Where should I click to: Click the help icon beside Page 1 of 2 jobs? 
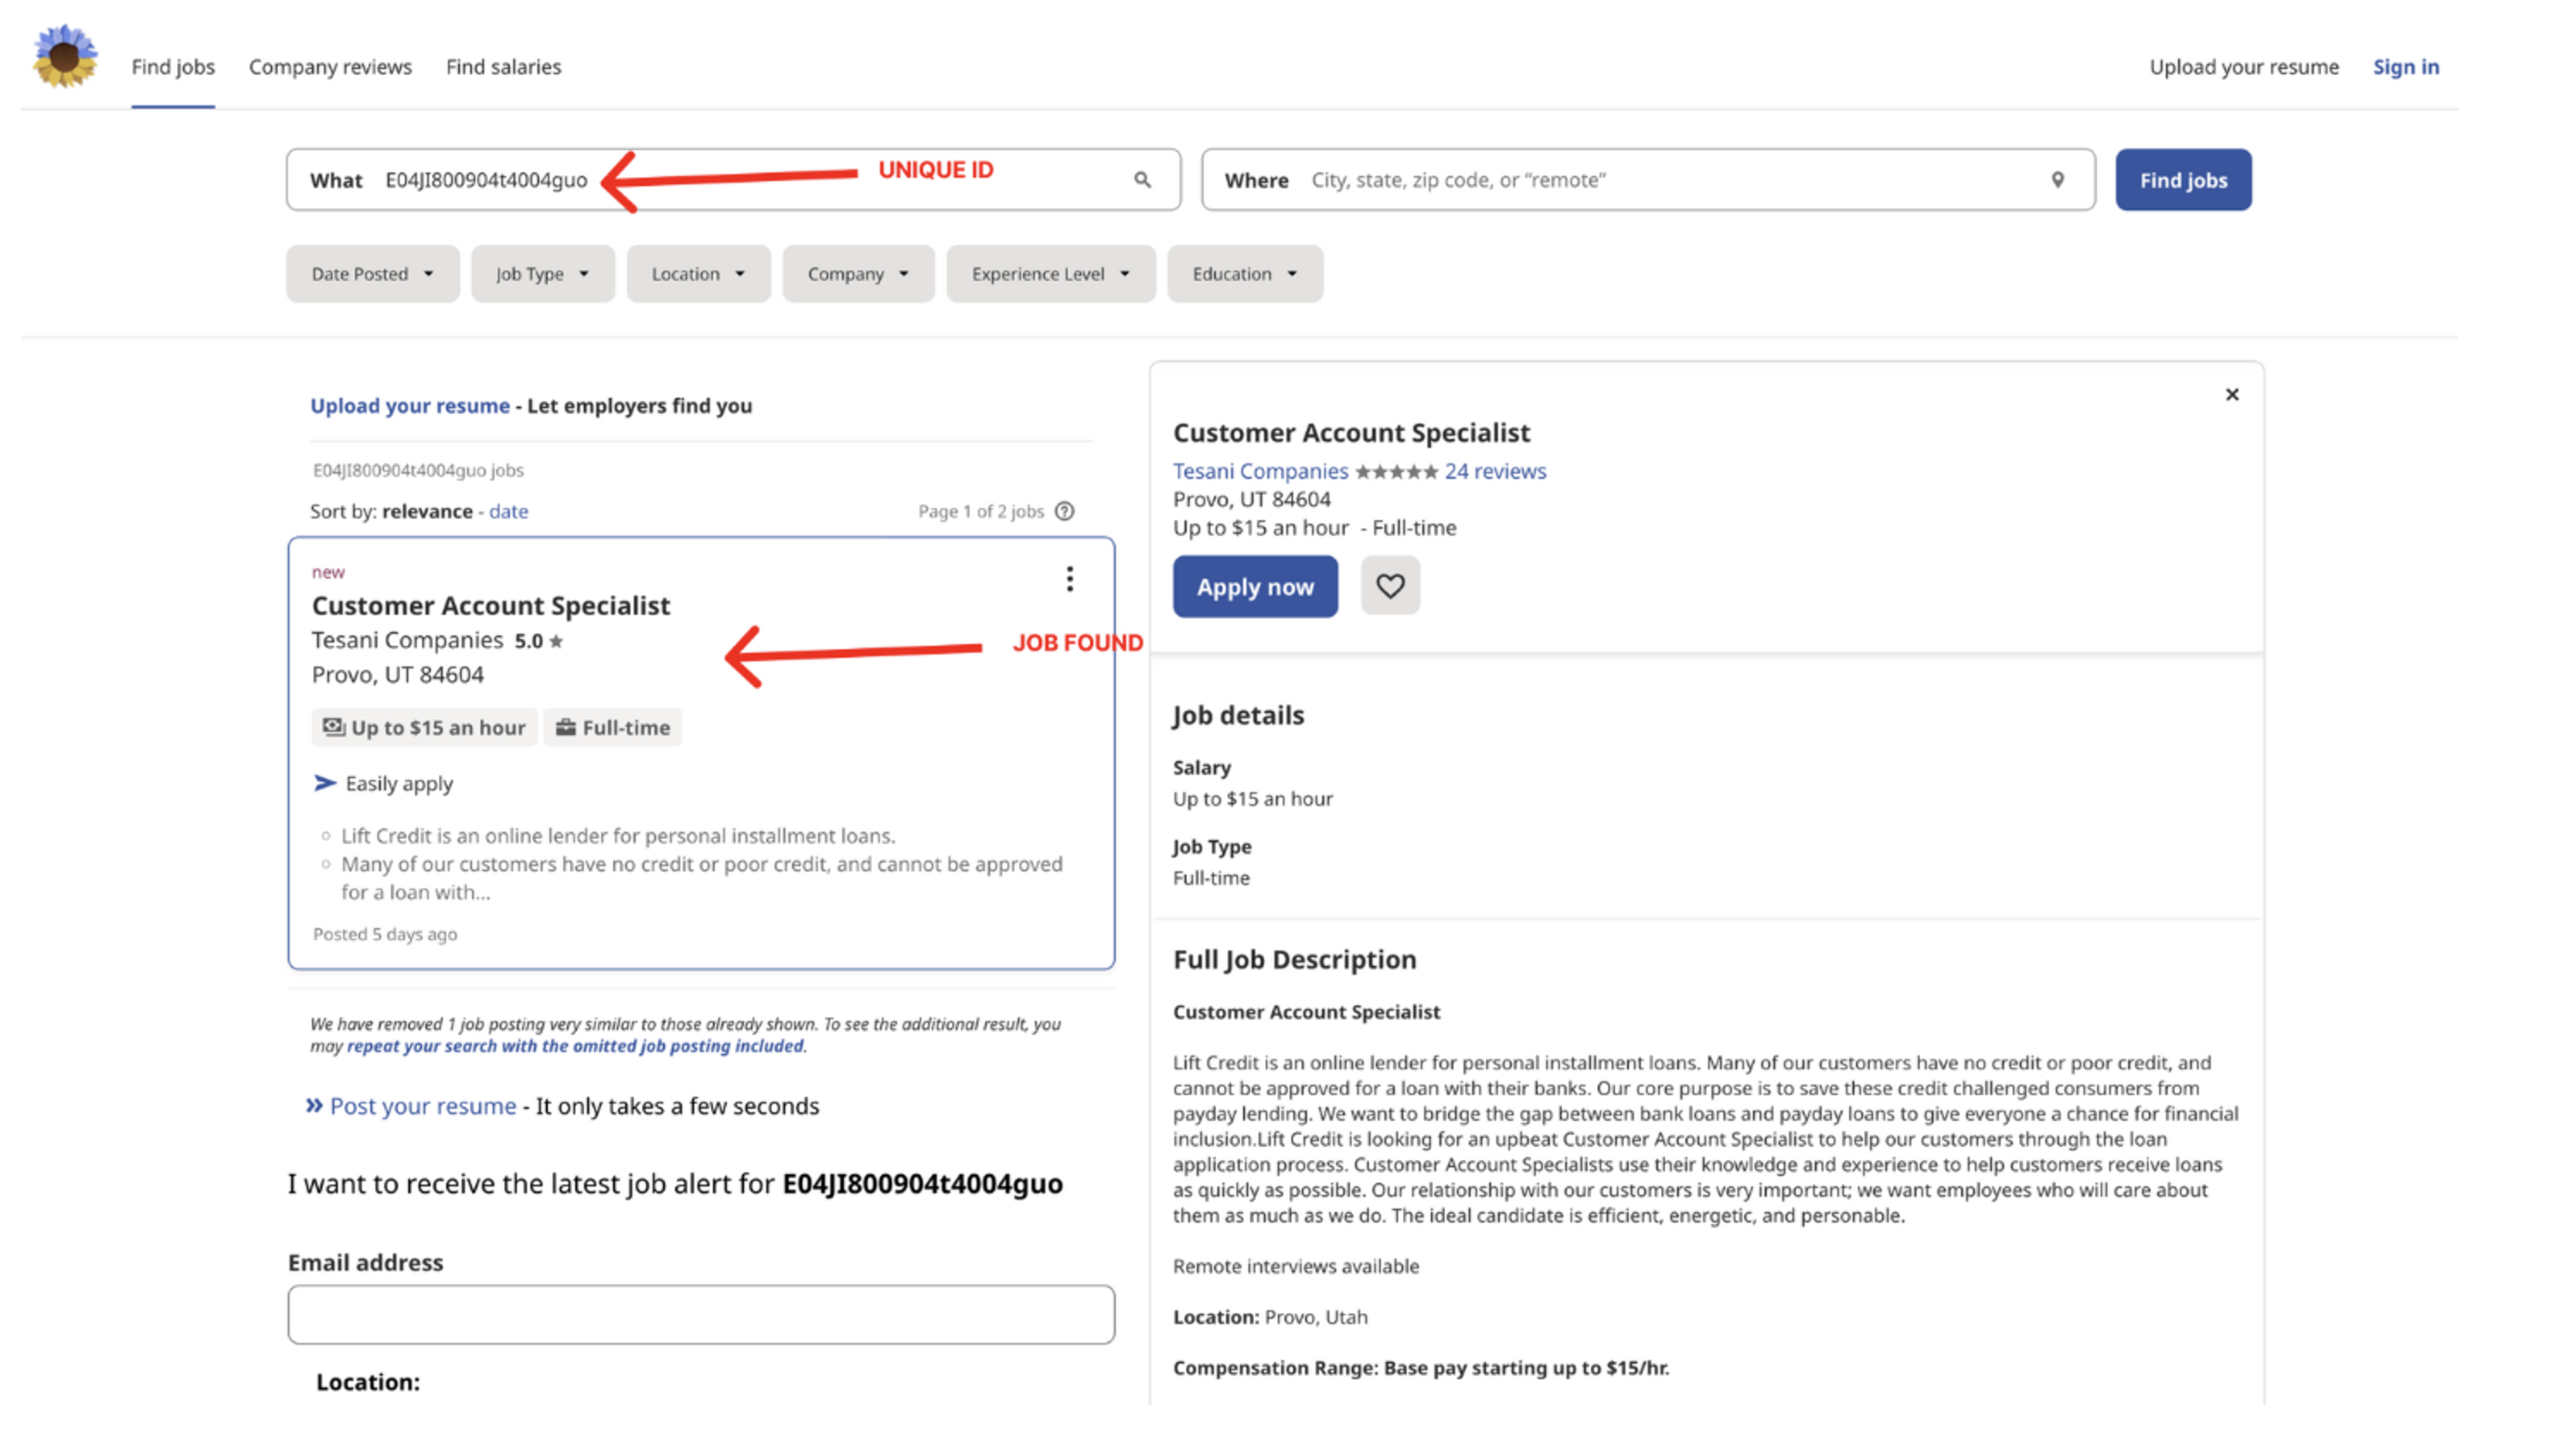(1064, 511)
